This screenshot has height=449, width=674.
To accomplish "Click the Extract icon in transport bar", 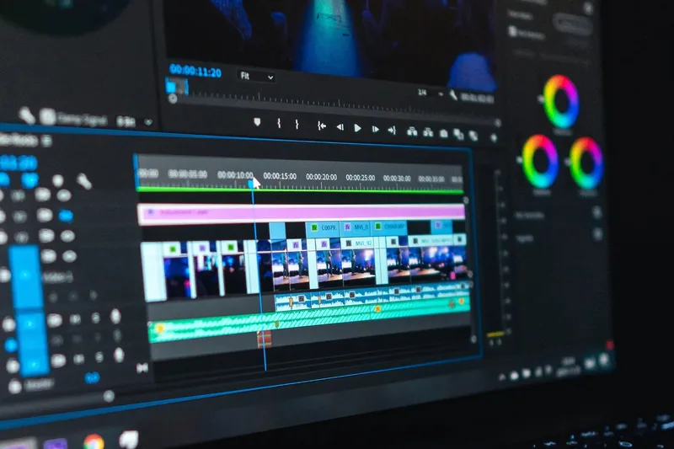I will pos(428,132).
